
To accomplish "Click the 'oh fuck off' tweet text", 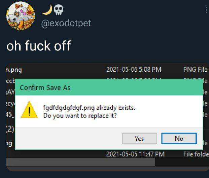I will pos(39,46).
